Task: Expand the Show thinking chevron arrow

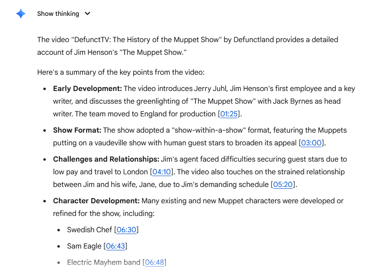Action: point(87,14)
